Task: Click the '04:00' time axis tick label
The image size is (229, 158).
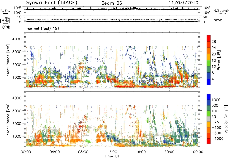Action: pos(54,152)
